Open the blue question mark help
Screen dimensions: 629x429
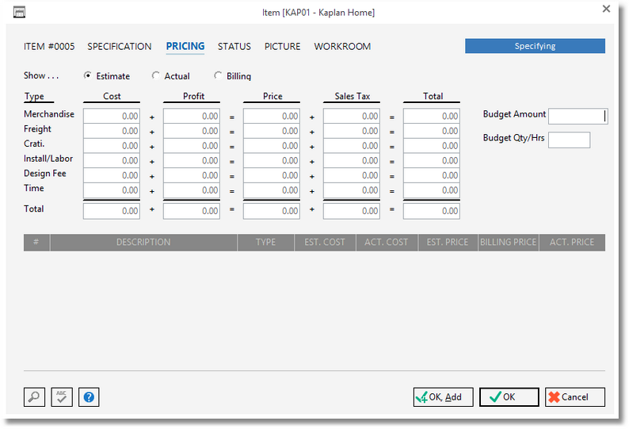[x=89, y=396]
